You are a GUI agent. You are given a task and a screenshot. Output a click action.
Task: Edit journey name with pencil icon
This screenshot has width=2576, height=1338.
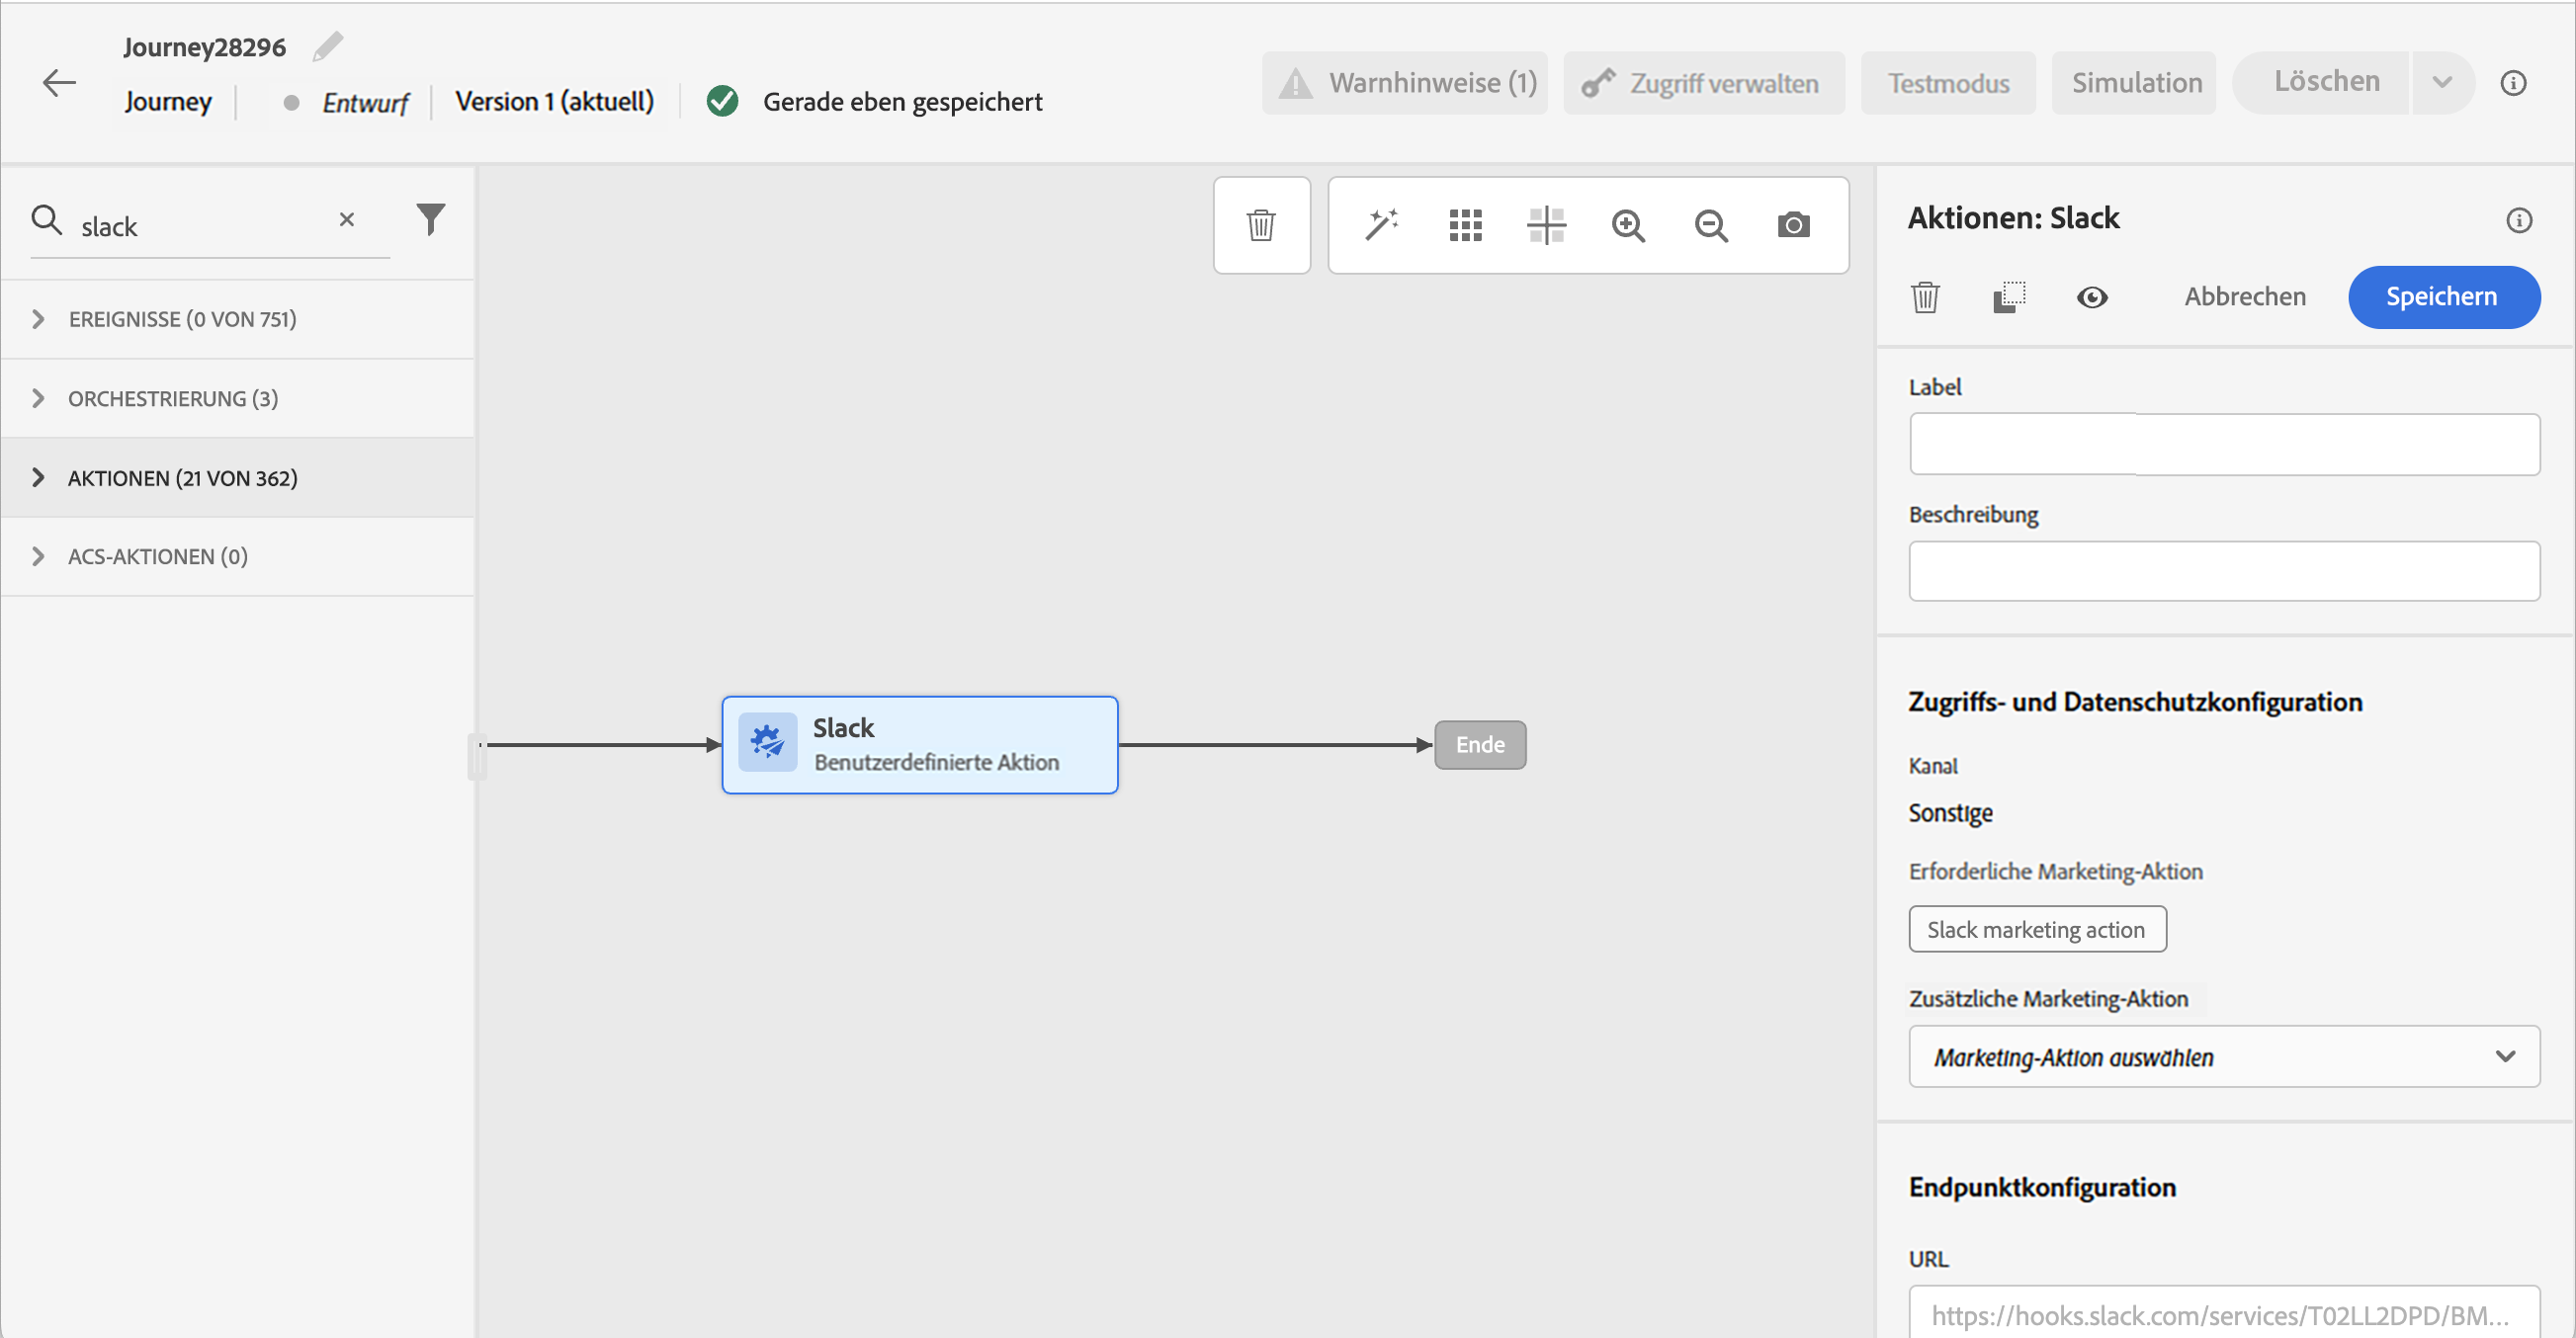(x=328, y=46)
